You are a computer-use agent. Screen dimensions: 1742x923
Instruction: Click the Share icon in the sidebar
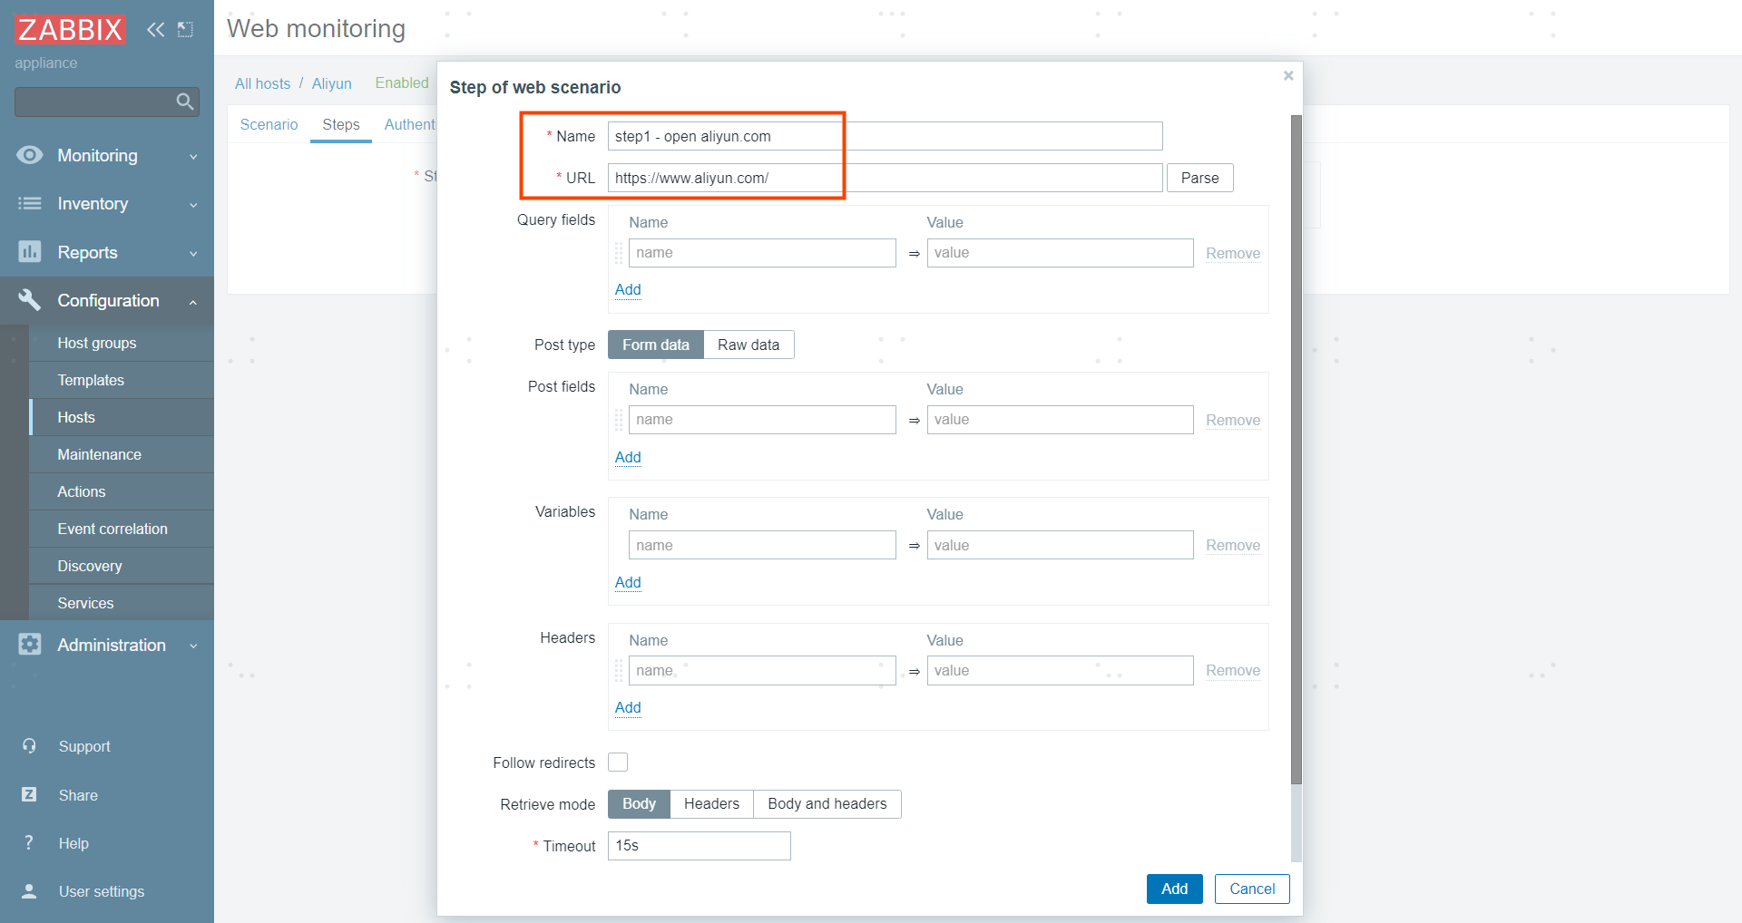30,794
